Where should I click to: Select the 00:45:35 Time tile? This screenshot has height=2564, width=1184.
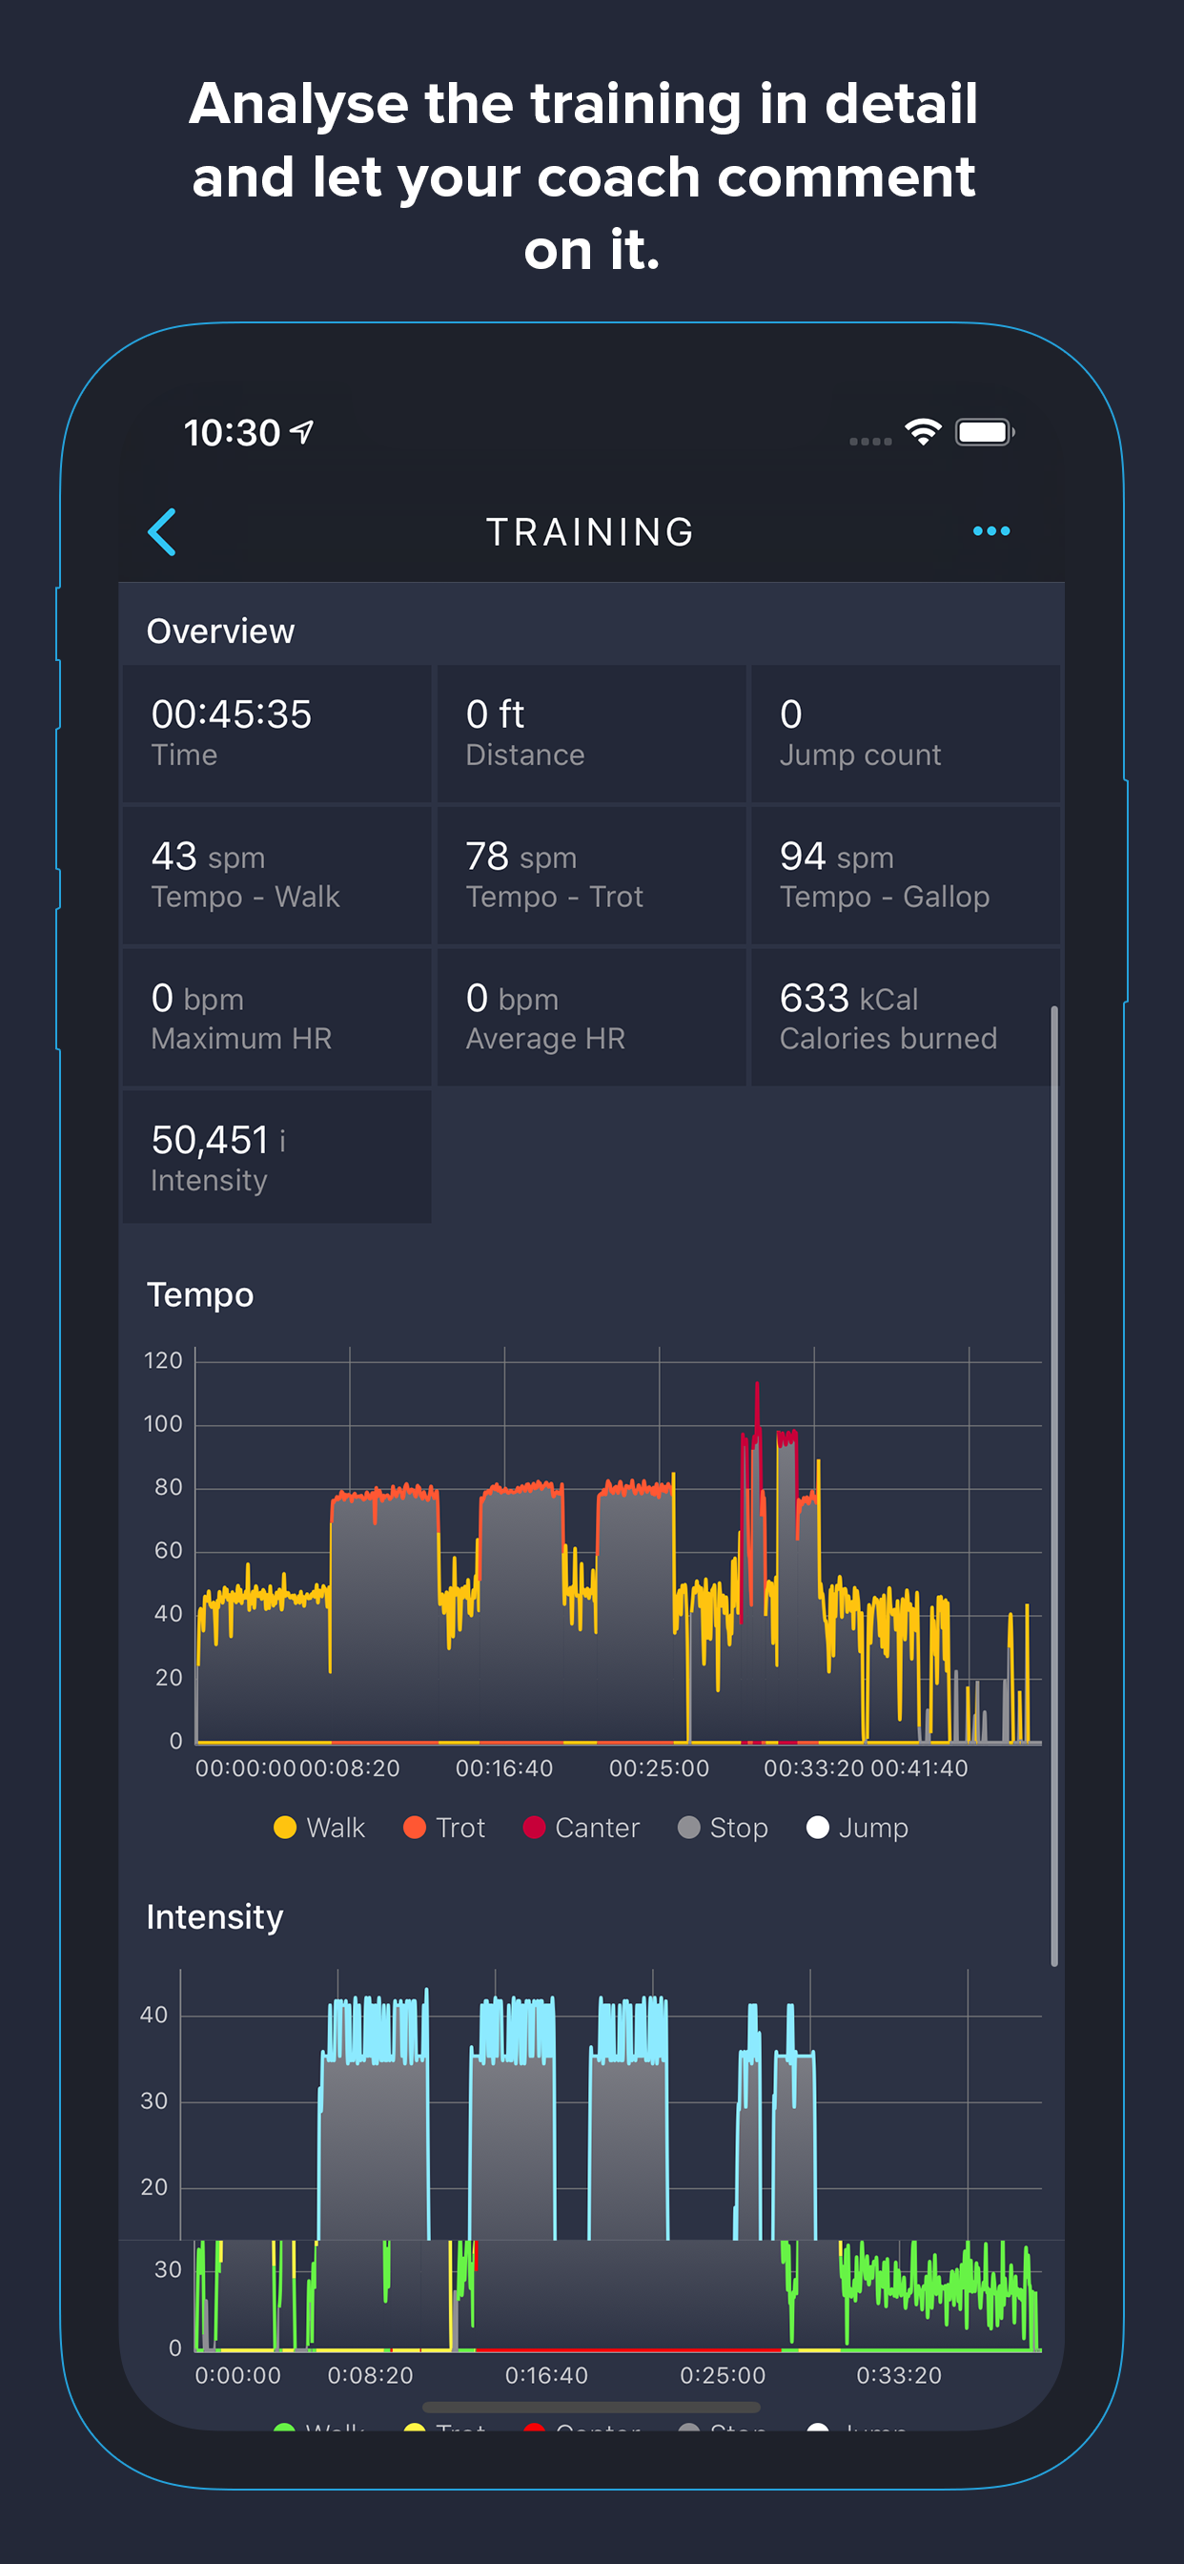coord(276,733)
